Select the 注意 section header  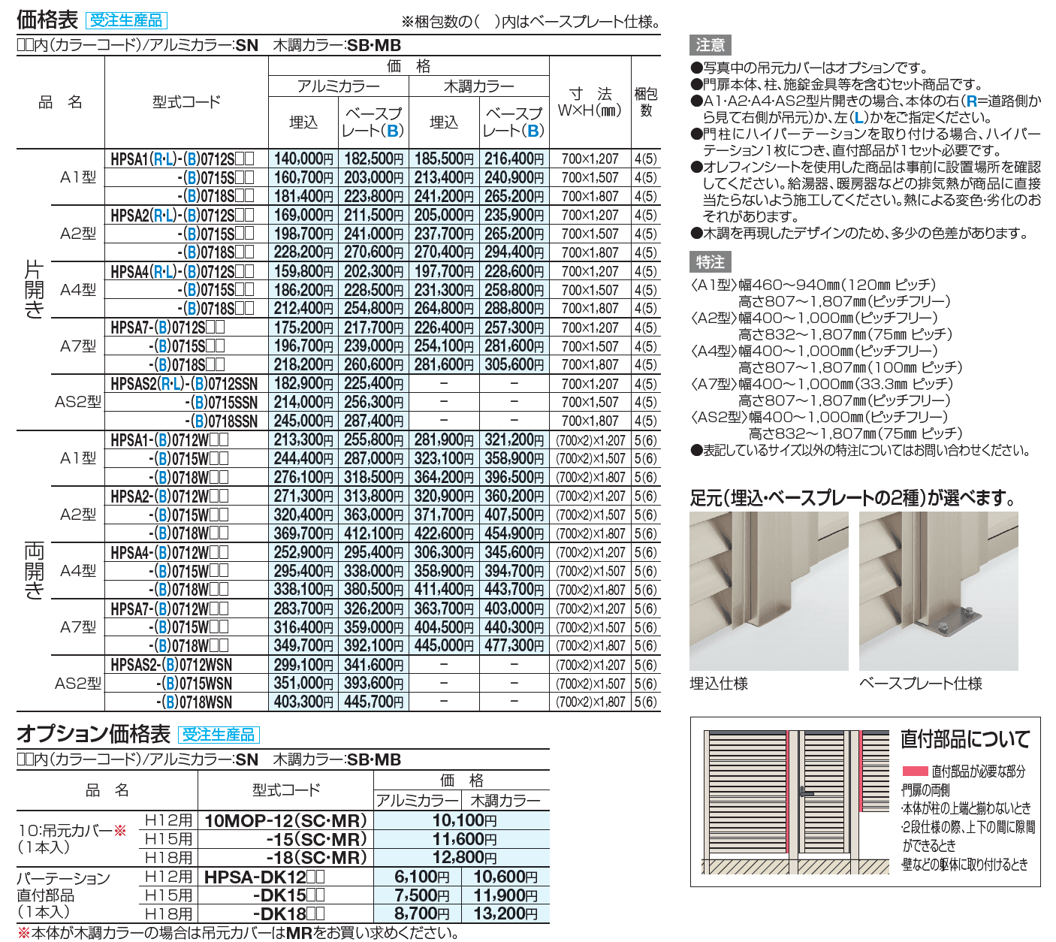tap(709, 46)
